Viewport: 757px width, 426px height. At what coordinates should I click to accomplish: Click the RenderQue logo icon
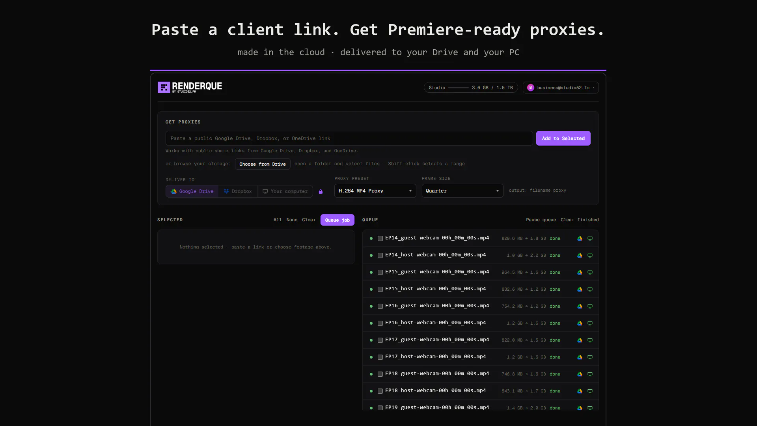pos(164,87)
